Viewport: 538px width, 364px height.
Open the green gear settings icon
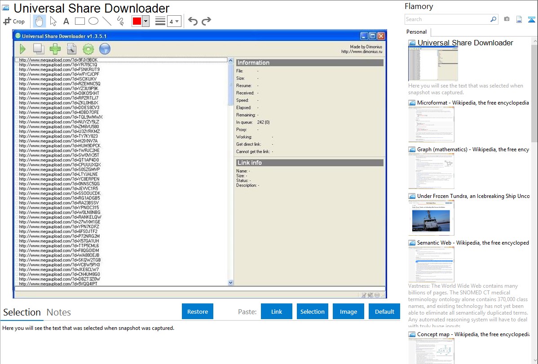pos(88,49)
